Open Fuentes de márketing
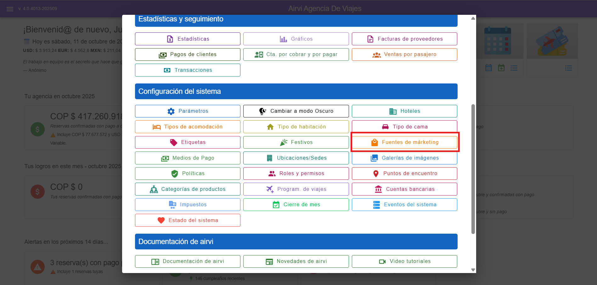The image size is (597, 285). pyautogui.click(x=404, y=142)
